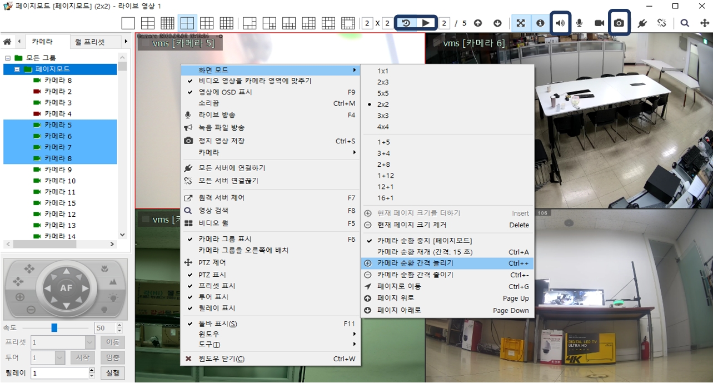Click the fullscreen expand arrows icon

point(520,23)
